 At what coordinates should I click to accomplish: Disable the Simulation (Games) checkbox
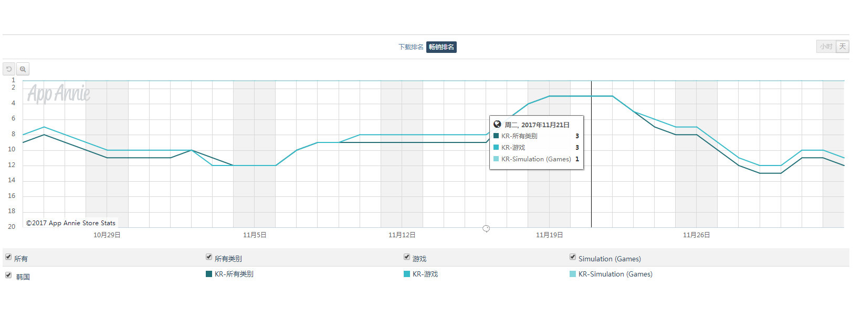pyautogui.click(x=573, y=257)
